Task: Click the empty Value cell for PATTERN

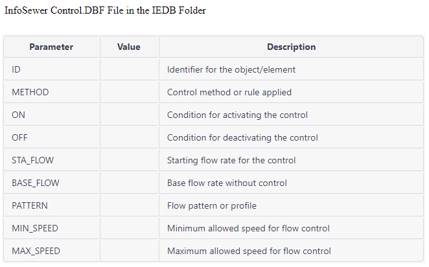Action: point(129,205)
